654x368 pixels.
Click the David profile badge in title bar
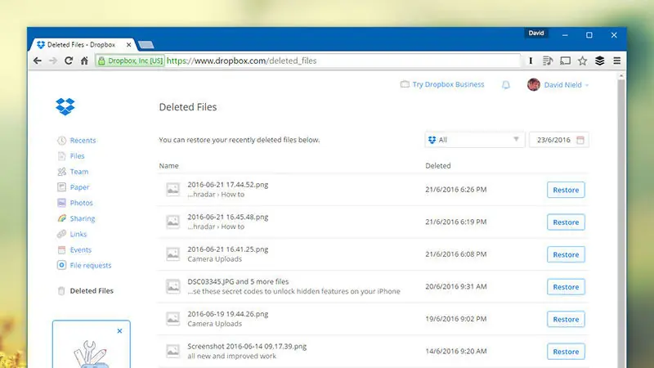click(x=536, y=33)
